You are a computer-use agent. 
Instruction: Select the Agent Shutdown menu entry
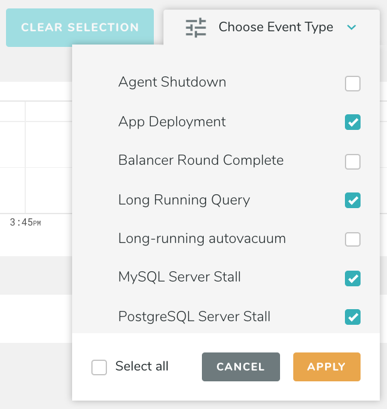pos(172,82)
